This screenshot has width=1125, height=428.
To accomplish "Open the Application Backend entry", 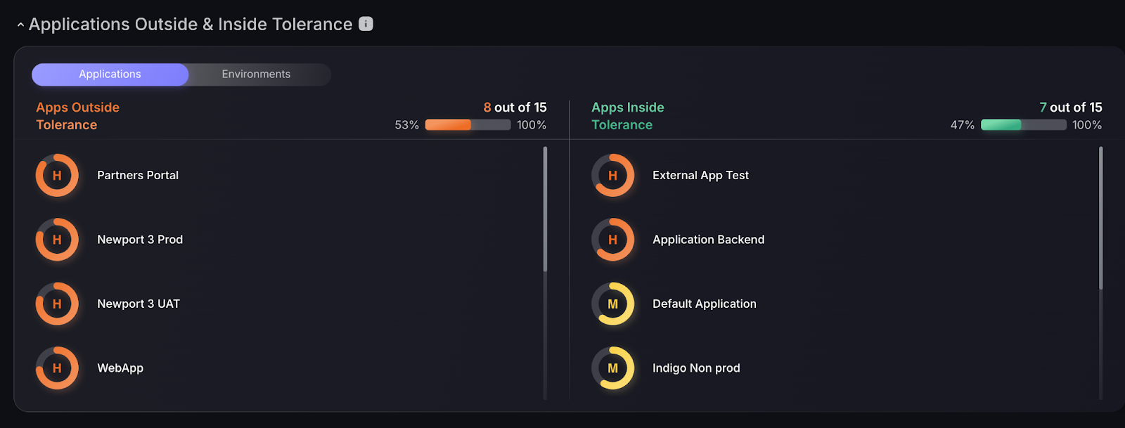I will [708, 240].
